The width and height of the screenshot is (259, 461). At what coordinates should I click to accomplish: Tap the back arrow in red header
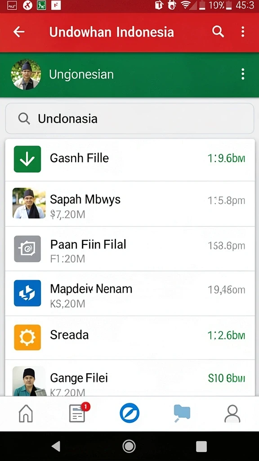pos(19,32)
